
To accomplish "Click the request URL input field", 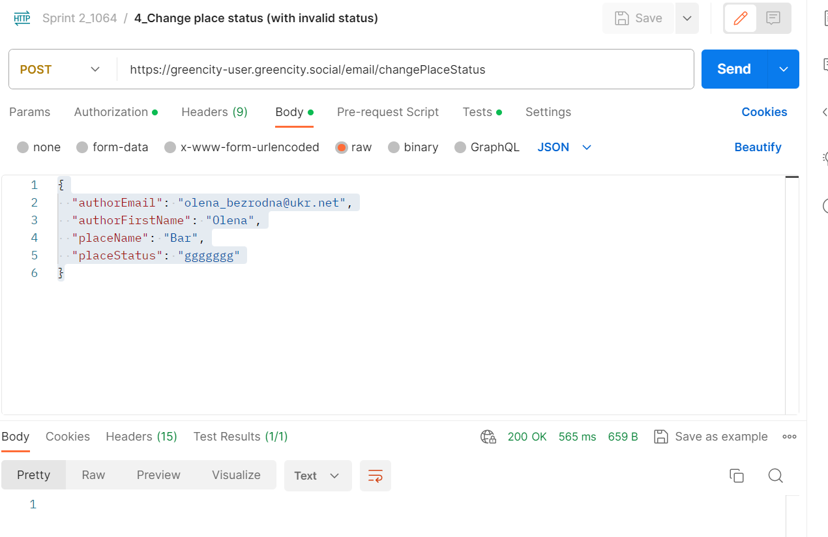I will [405, 69].
